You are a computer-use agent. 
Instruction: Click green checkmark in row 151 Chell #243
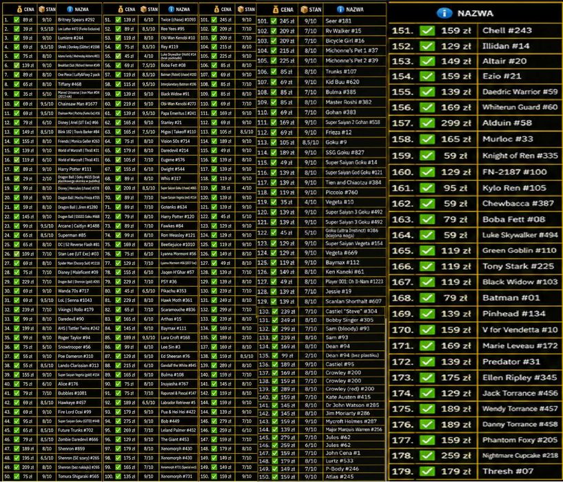pos(427,30)
